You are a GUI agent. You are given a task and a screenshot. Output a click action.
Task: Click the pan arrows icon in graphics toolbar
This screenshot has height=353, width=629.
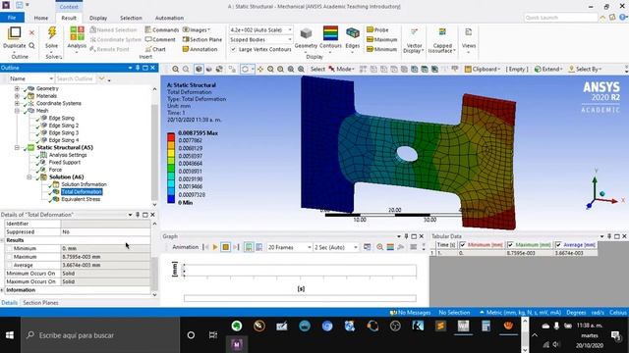259,70
